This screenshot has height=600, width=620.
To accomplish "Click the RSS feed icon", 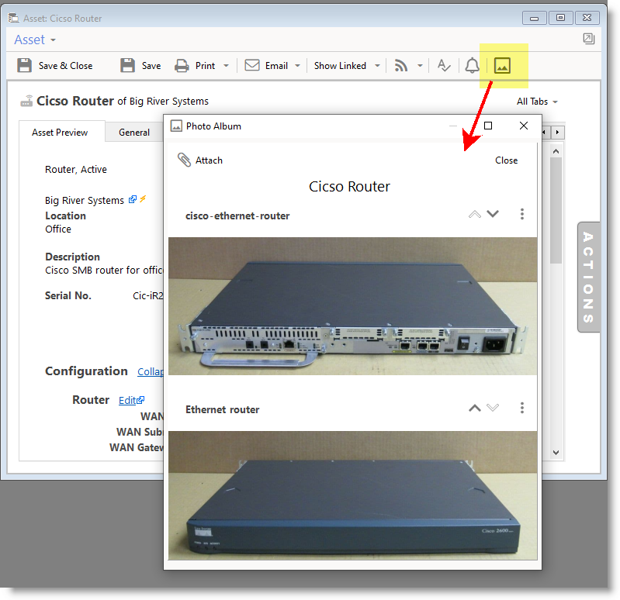I will (401, 66).
